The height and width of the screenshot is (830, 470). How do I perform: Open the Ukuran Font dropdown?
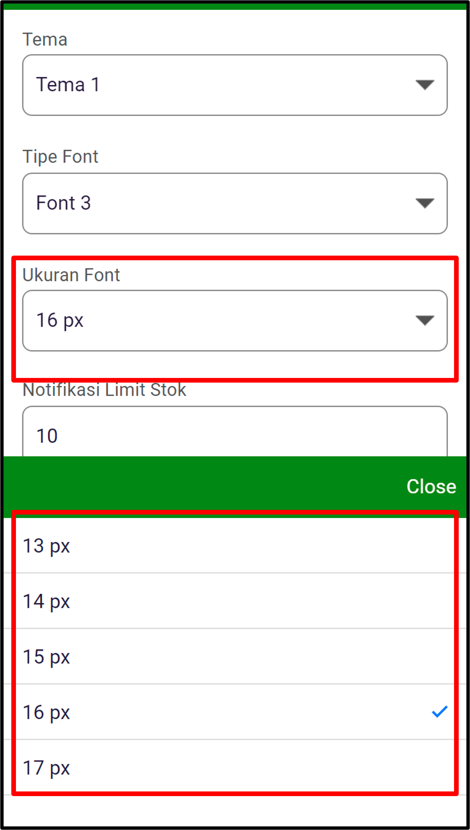pos(235,320)
